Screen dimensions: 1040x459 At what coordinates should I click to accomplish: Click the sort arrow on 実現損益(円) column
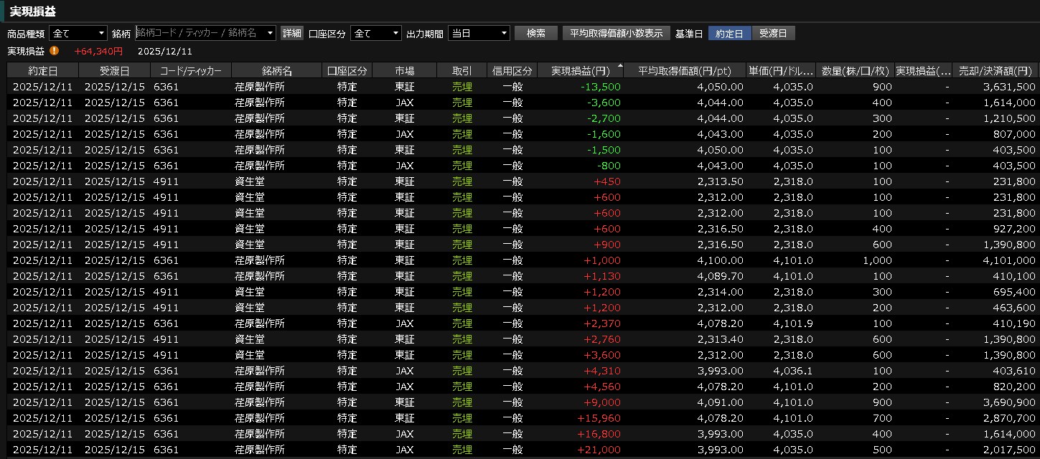[x=619, y=66]
